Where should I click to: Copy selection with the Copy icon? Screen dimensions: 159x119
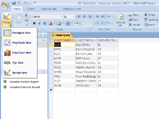click(26, 20)
